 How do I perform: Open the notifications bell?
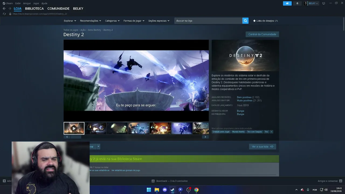click(297, 3)
